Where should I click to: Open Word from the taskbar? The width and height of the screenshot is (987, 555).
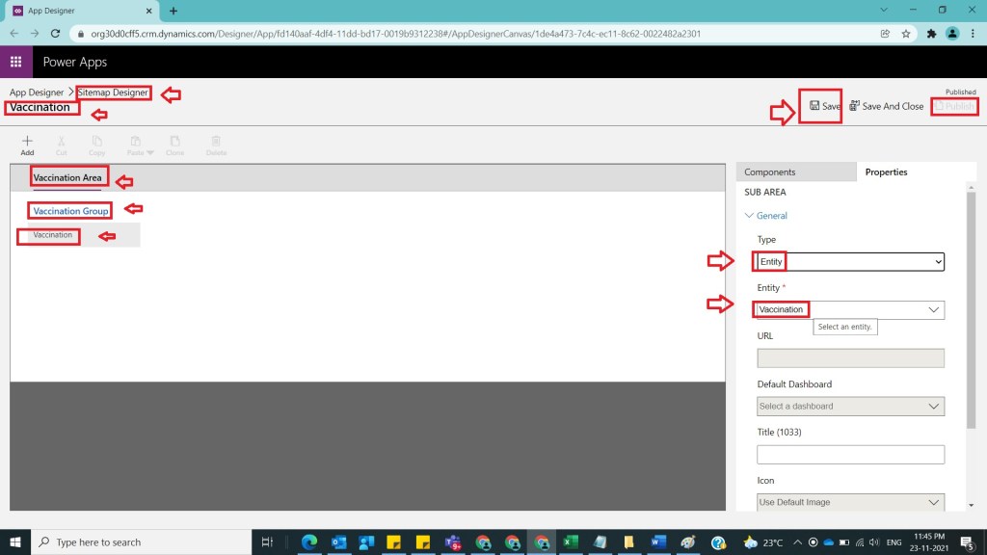pos(657,542)
